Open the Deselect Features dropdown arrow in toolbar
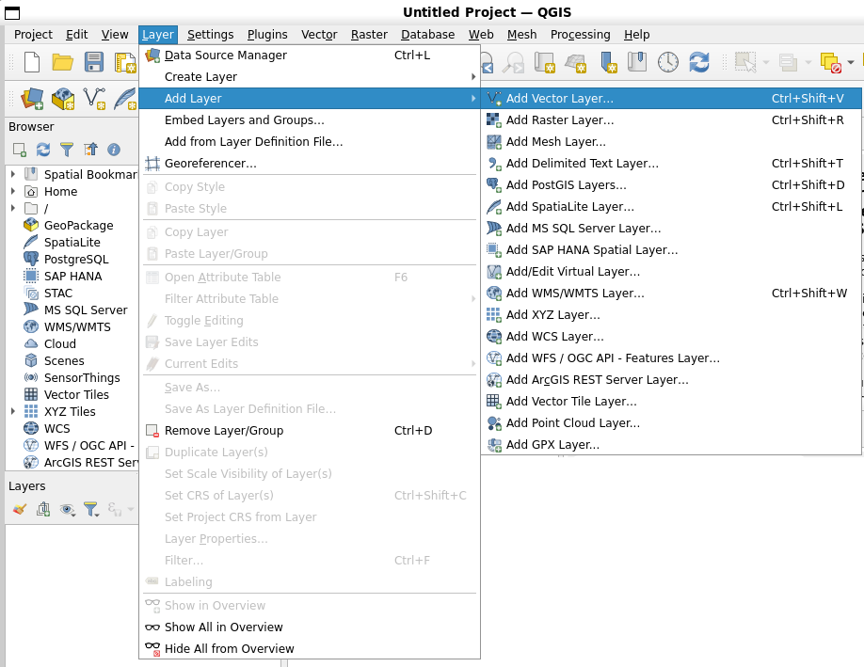The image size is (864, 667). (851, 63)
